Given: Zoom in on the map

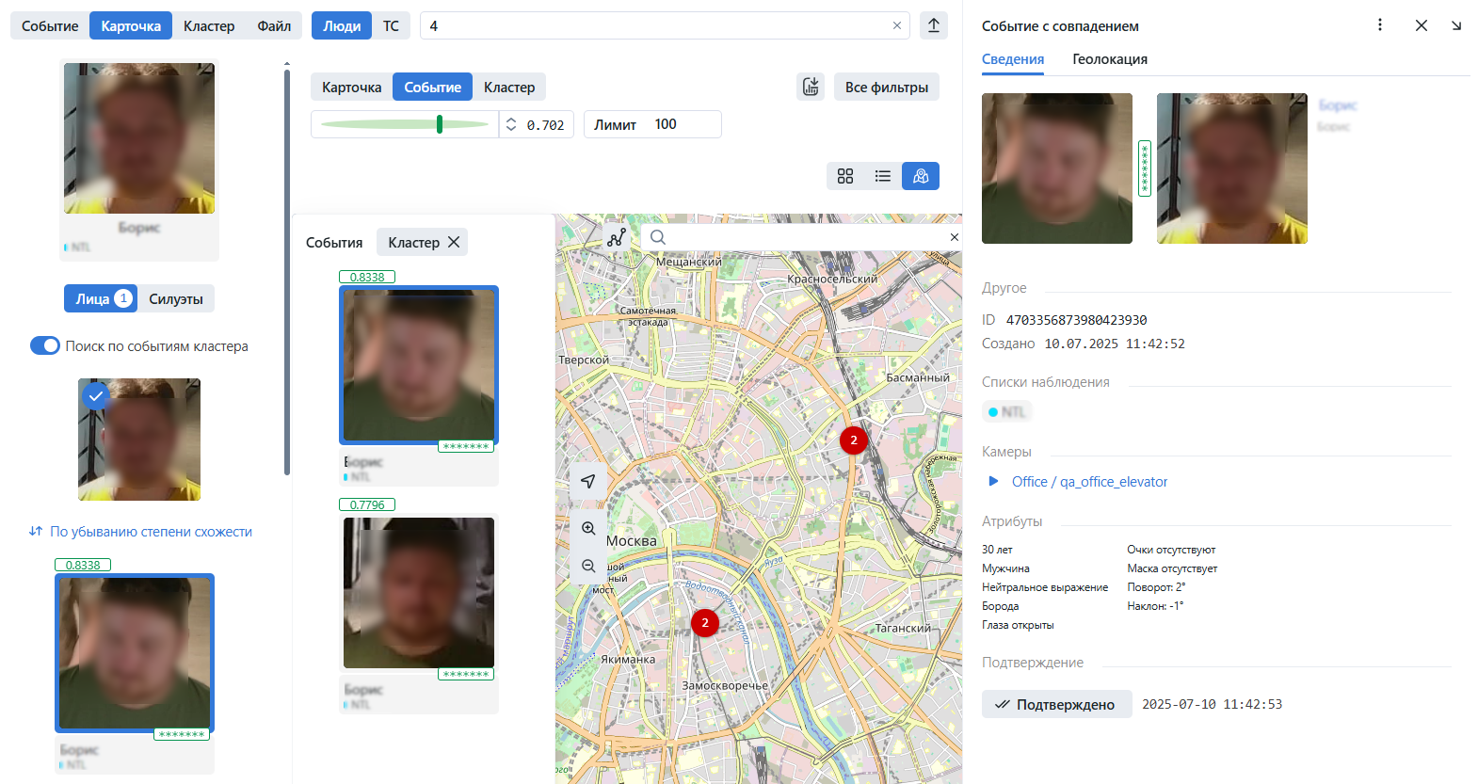Looking at the screenshot, I should (x=588, y=528).
